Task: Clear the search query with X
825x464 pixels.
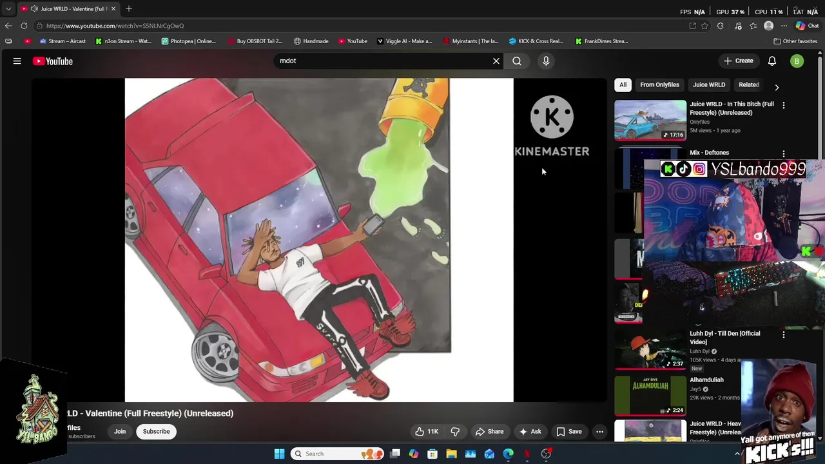Action: [x=496, y=61]
